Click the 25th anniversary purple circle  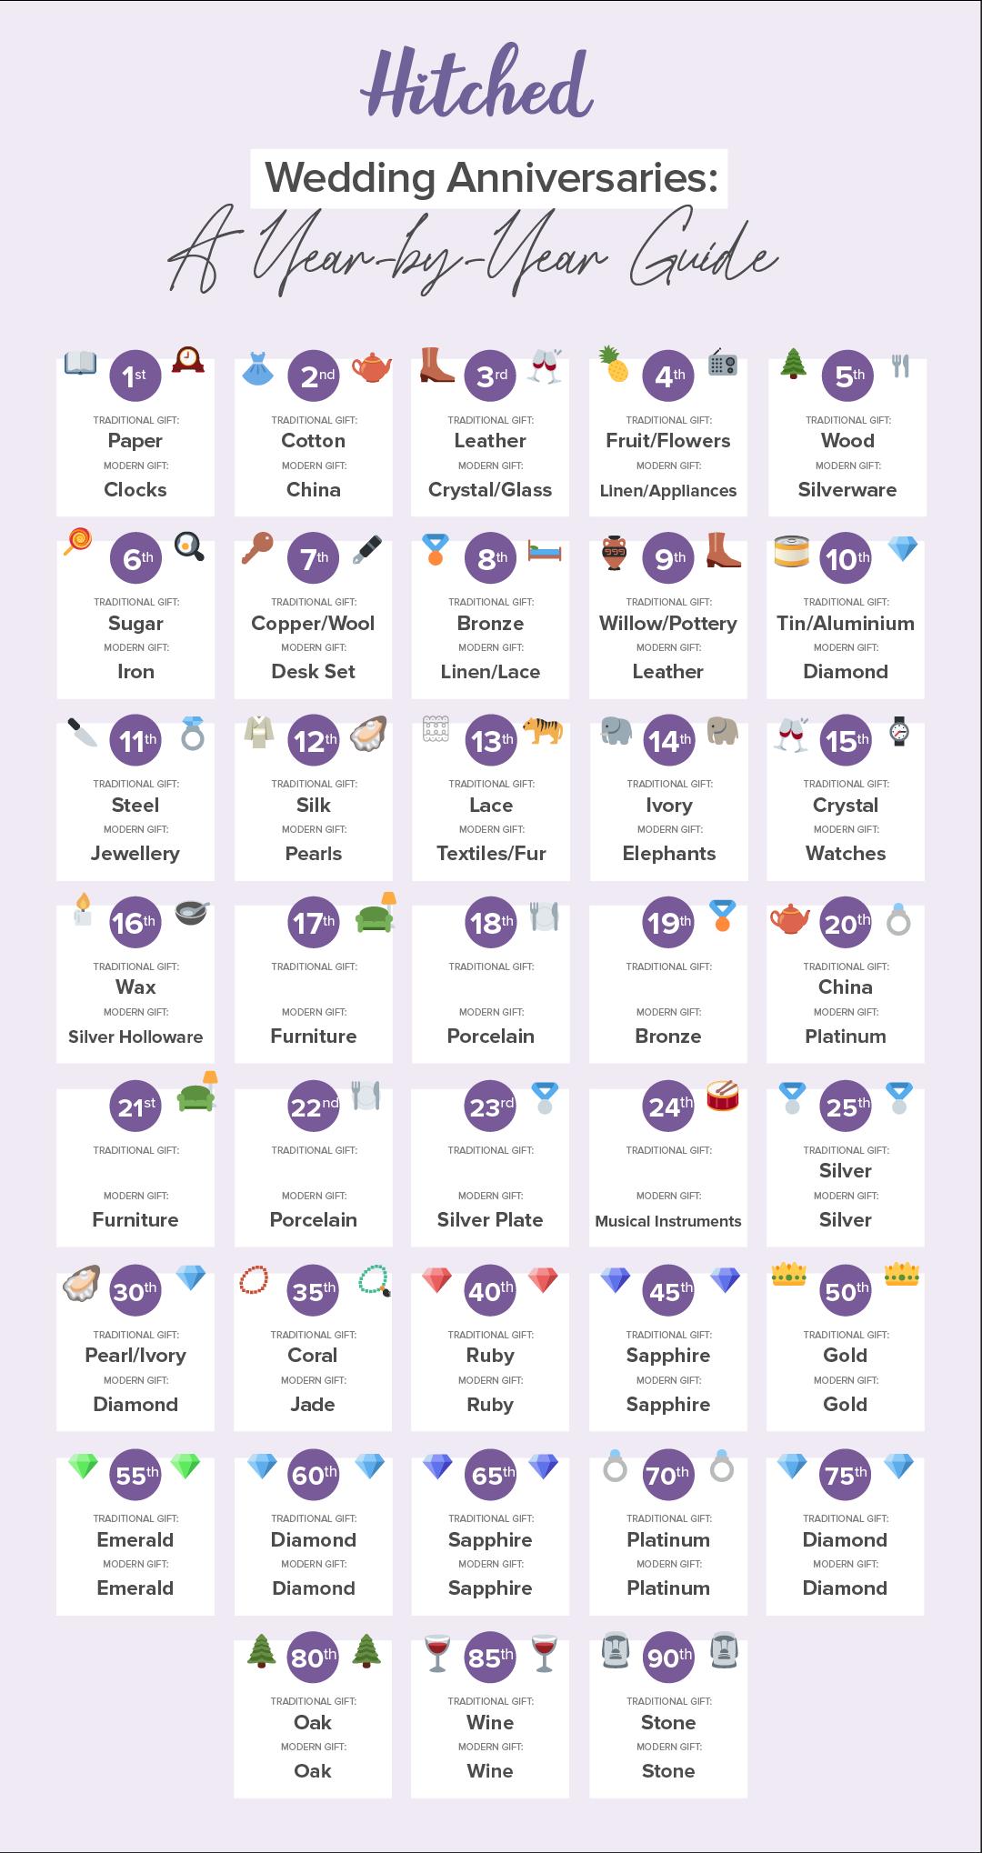click(847, 1106)
